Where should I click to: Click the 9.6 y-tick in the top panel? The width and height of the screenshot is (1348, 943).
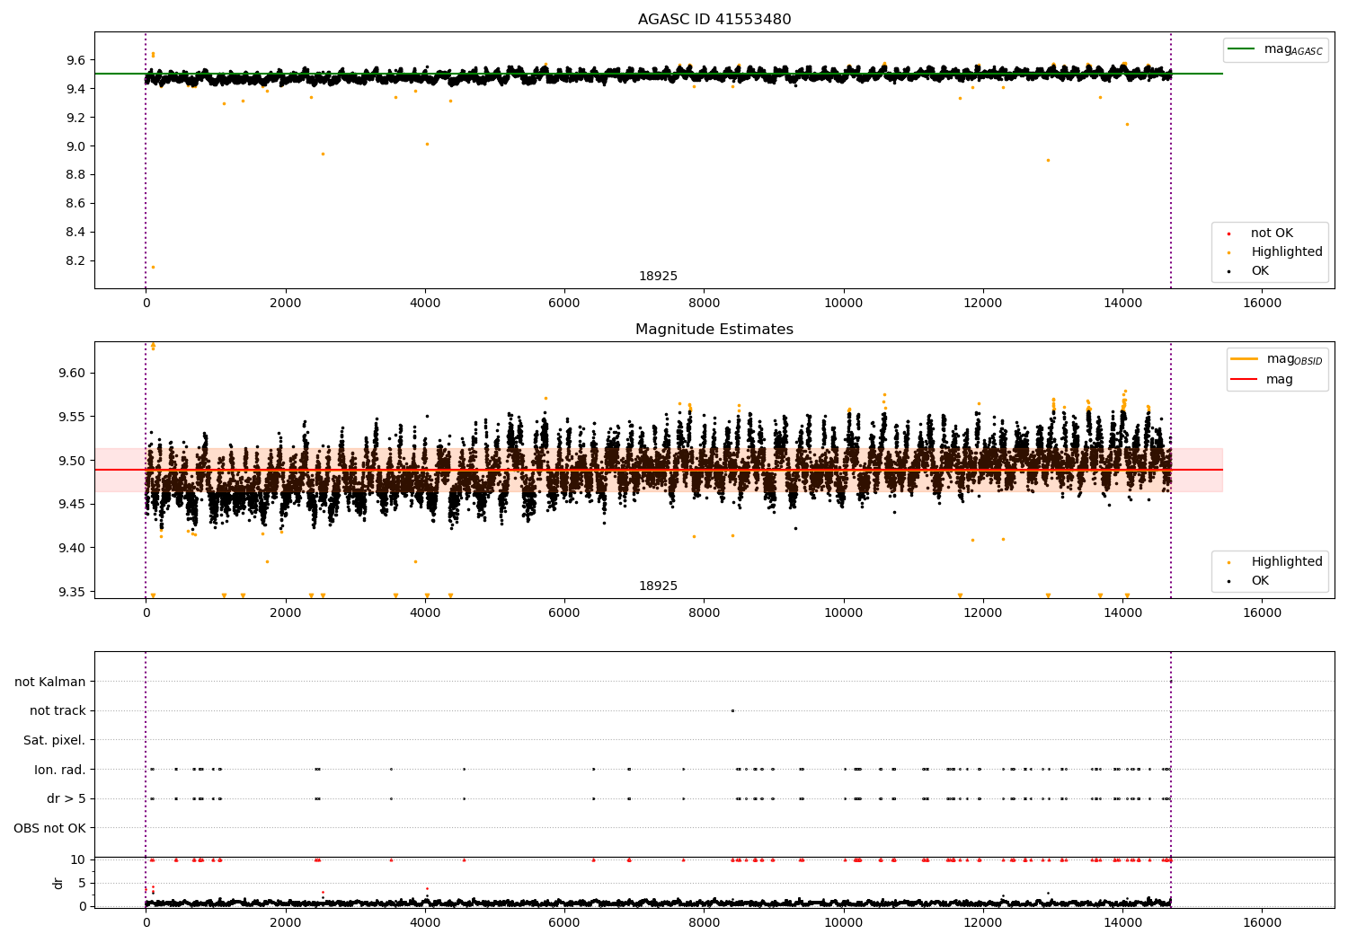click(75, 60)
